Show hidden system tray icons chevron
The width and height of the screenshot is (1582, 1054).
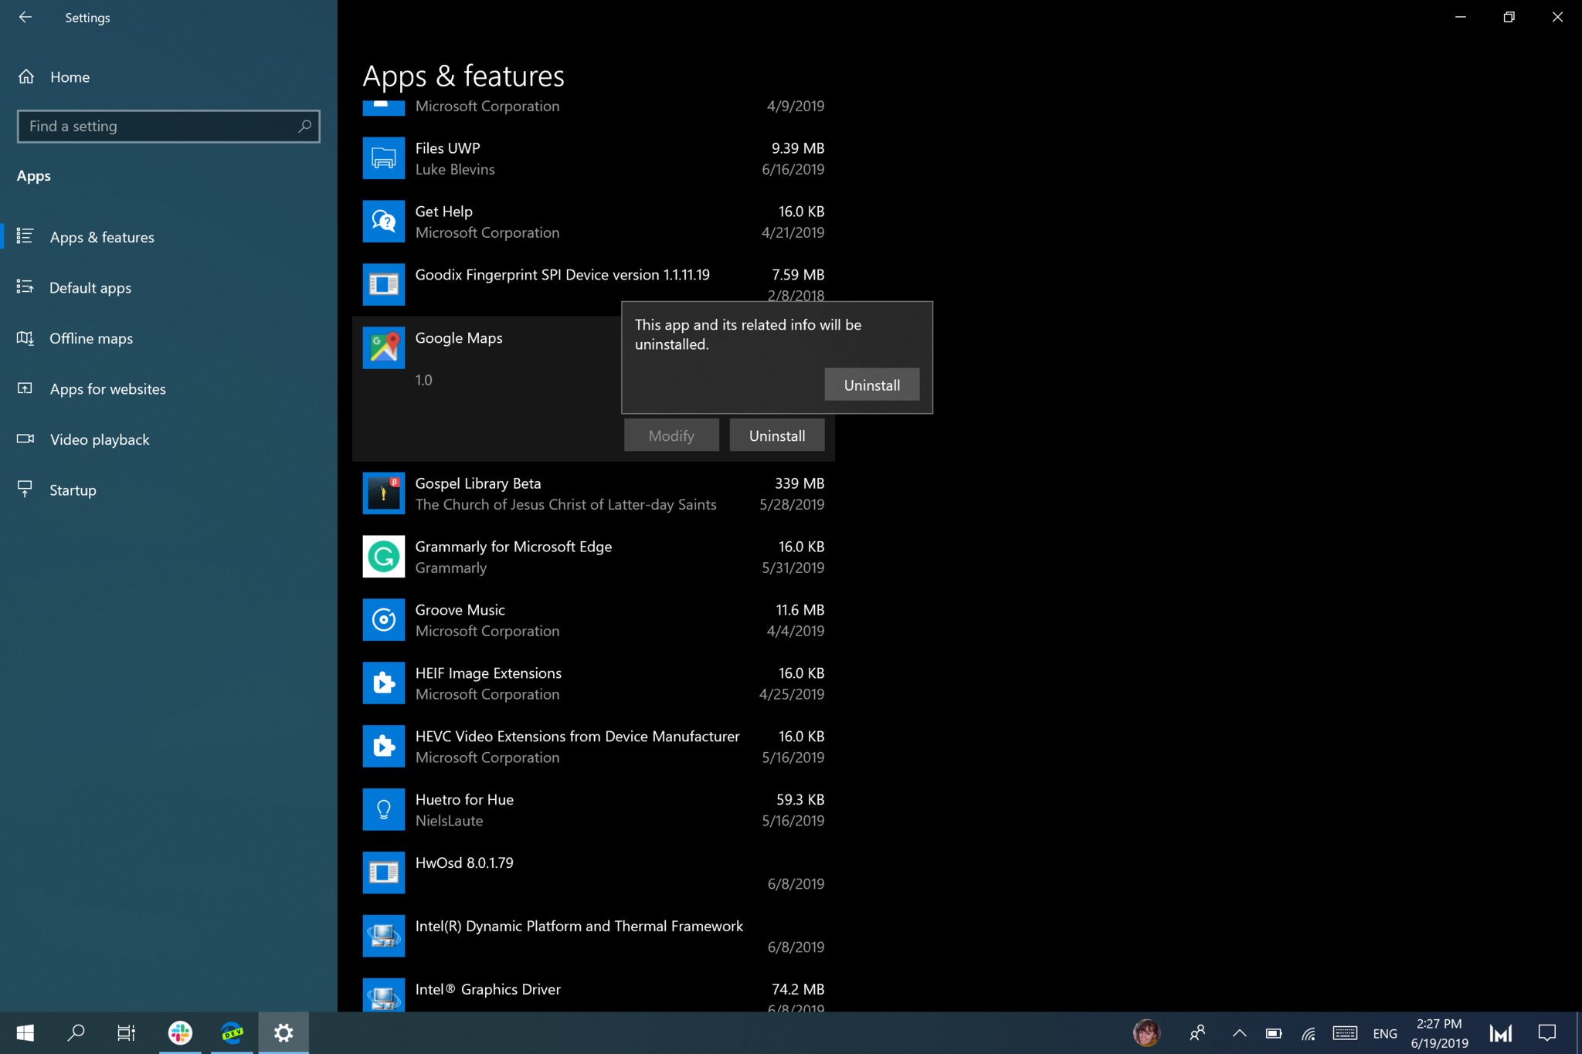(x=1239, y=1033)
